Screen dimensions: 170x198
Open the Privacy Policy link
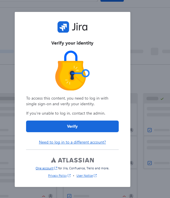point(58,176)
